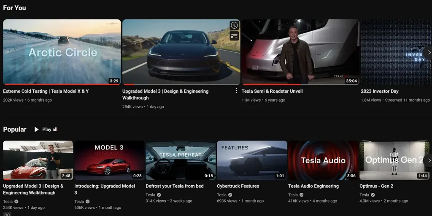Click title Defrost your Tesla from bed
The image size is (432, 216).
175,186
